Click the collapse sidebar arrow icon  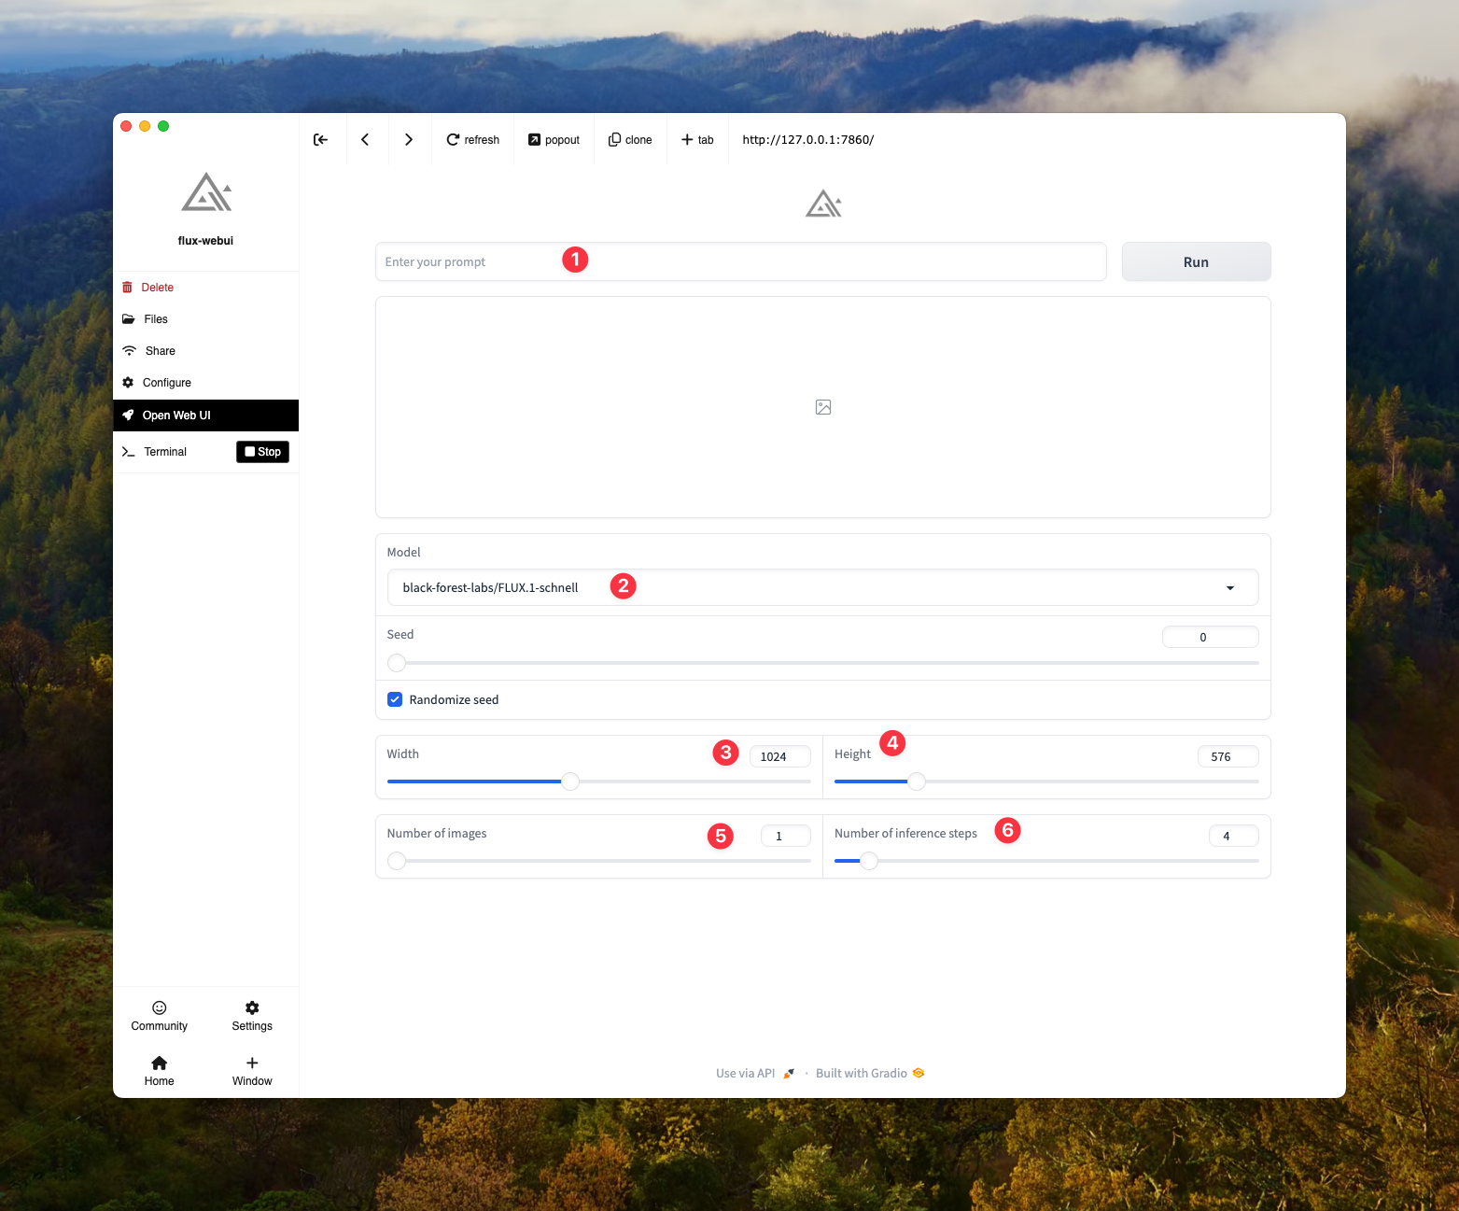click(320, 140)
